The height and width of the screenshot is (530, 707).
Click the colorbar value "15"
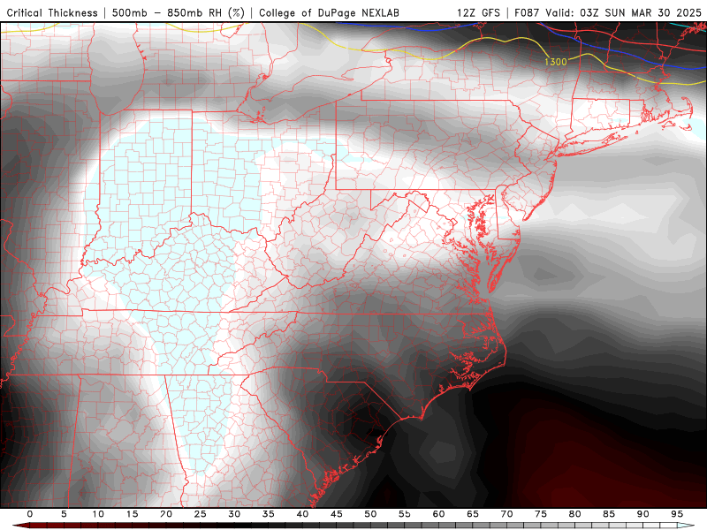pyautogui.click(x=132, y=514)
